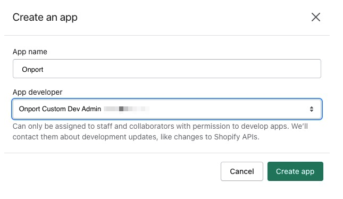Select the 'Onport Custom Dev Admin' developer value
The height and width of the screenshot is (199, 343).
[x=60, y=109]
